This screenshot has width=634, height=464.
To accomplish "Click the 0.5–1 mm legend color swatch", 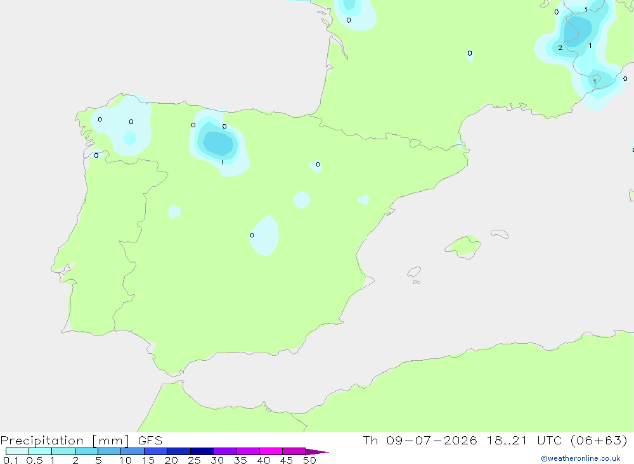I will click(40, 451).
